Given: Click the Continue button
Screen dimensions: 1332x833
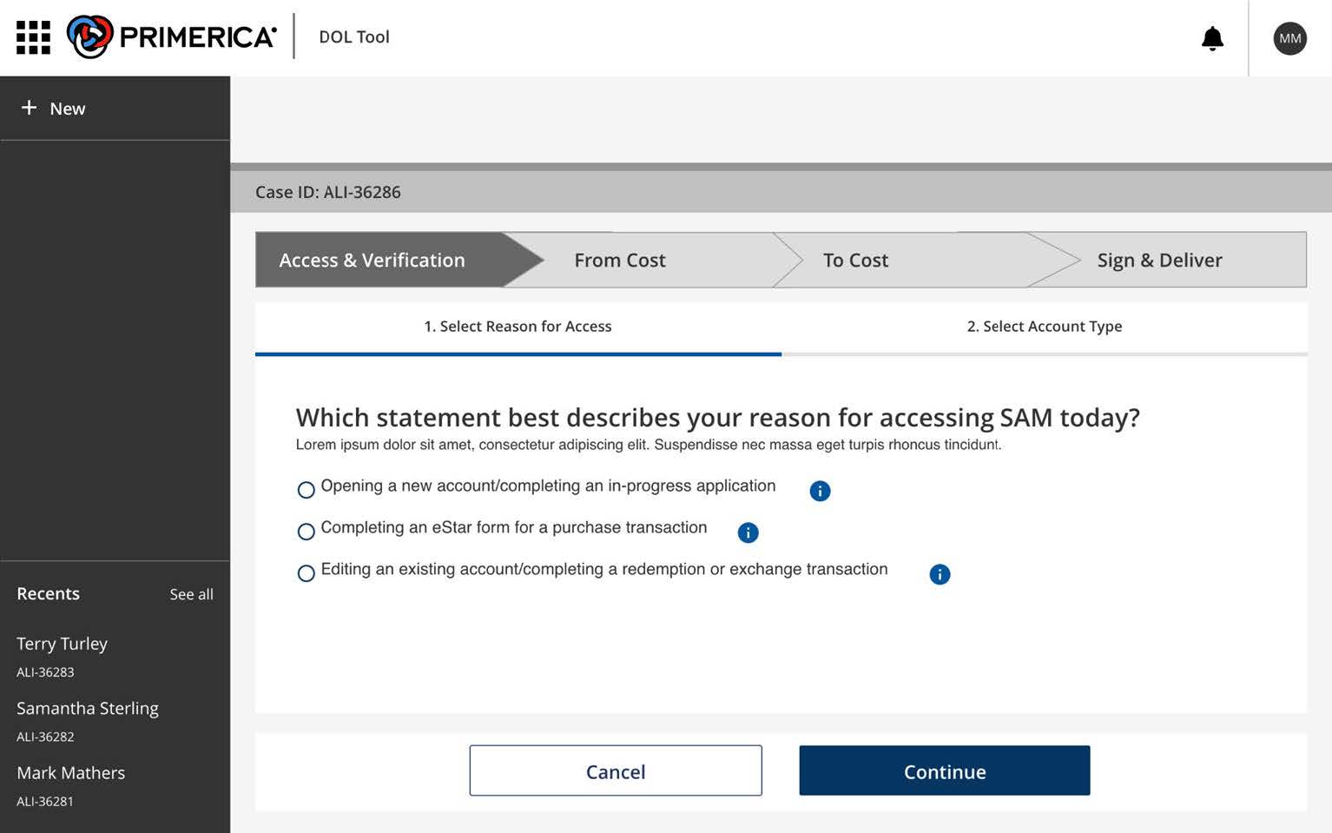Looking at the screenshot, I should 945,770.
